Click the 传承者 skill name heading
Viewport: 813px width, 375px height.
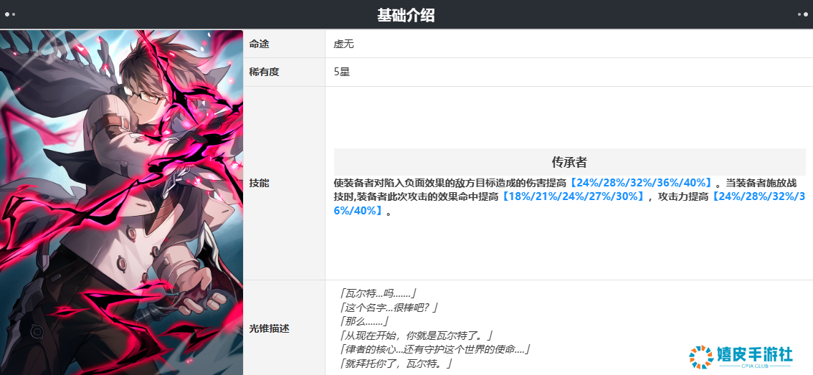coord(569,162)
